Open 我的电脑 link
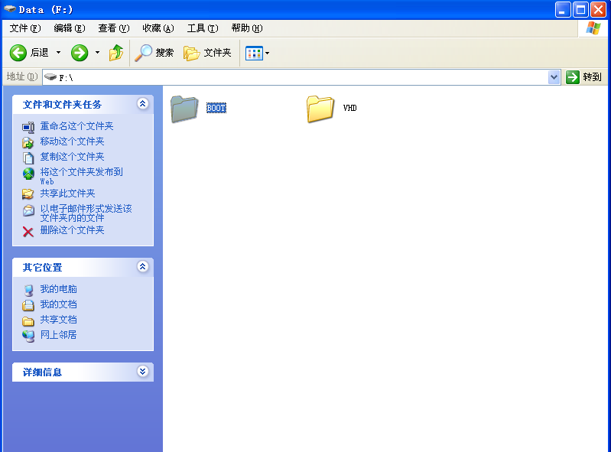611x452 pixels. (58, 289)
